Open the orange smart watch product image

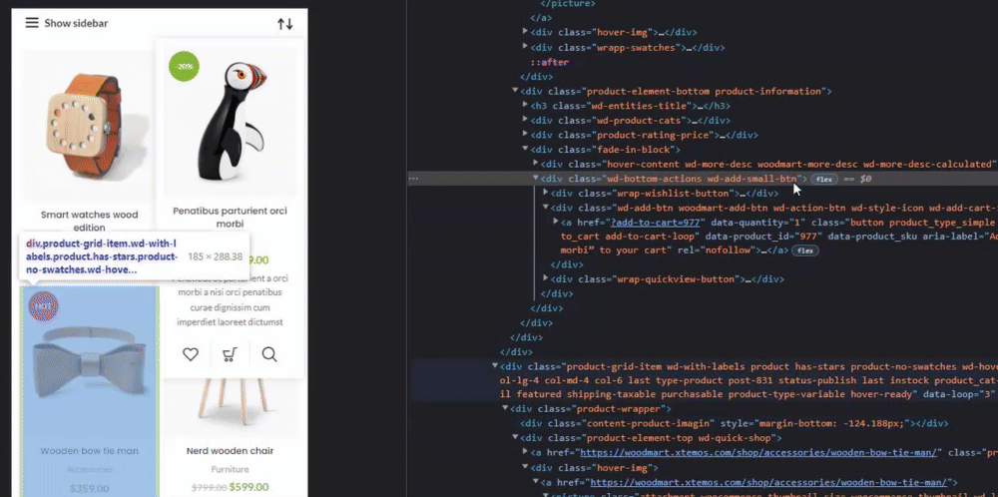click(x=89, y=128)
